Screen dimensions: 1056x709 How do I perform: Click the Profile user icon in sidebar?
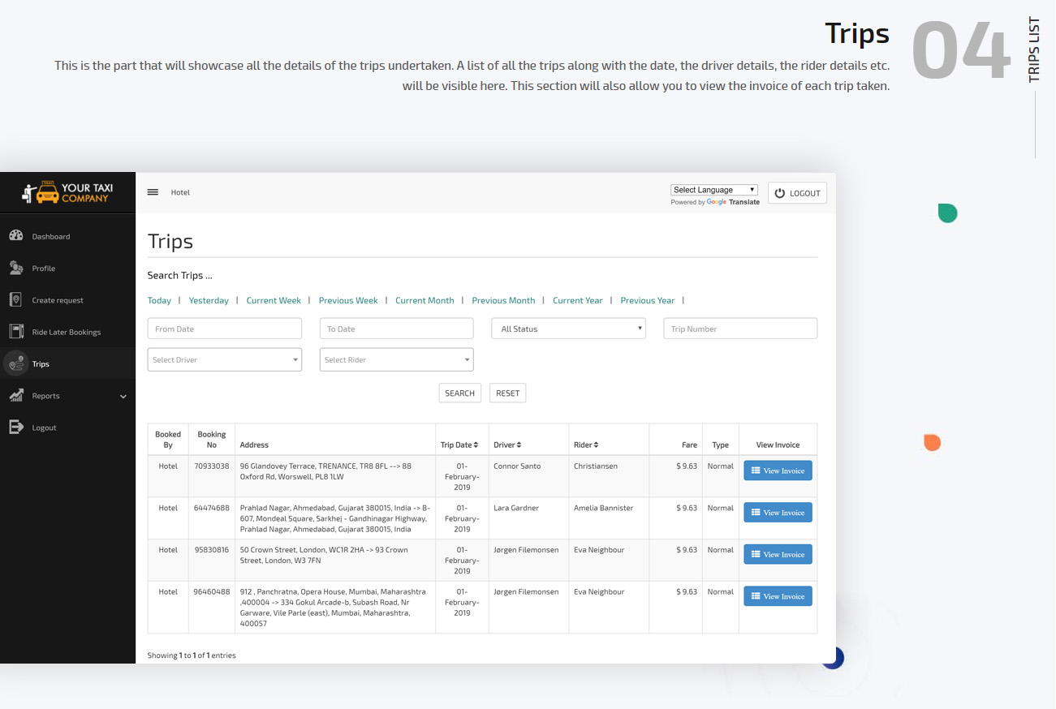16,268
